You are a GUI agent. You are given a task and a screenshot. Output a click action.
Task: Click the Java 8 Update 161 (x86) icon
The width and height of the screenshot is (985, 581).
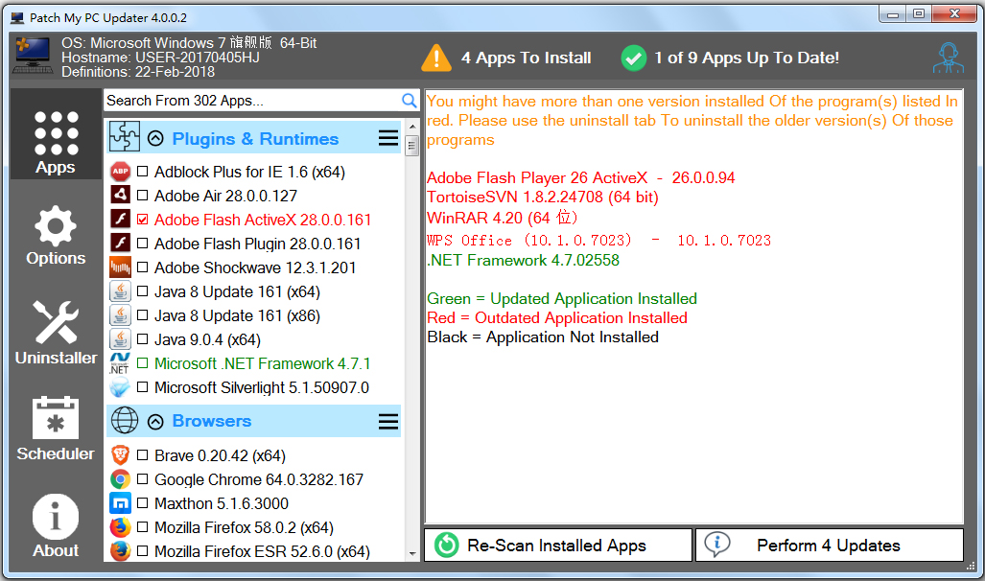pos(120,315)
